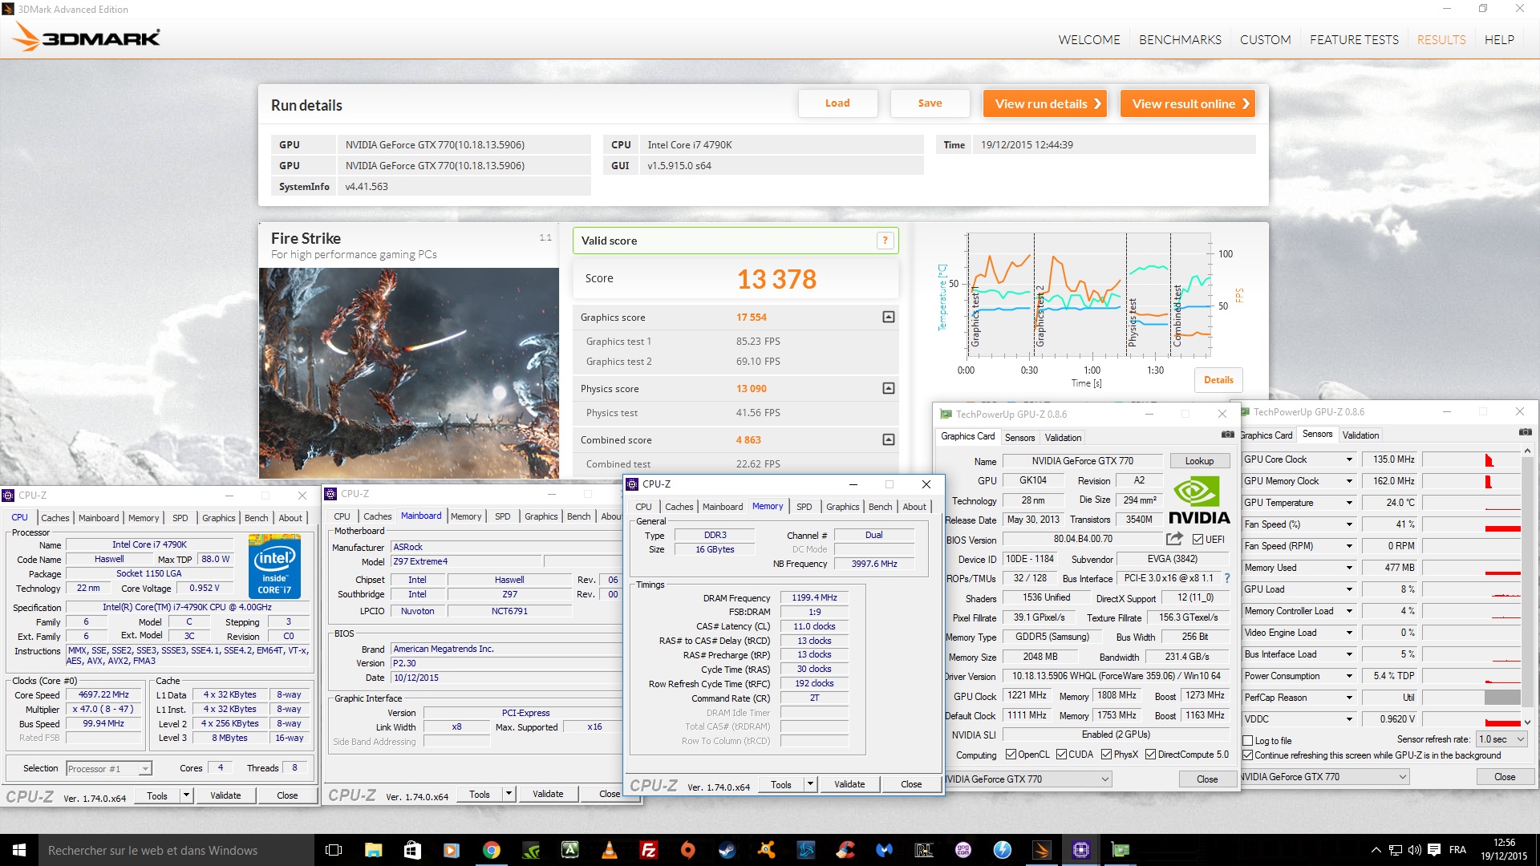This screenshot has height=866, width=1540.
Task: Click the Fire Strike preview thumbnail
Action: click(x=409, y=373)
